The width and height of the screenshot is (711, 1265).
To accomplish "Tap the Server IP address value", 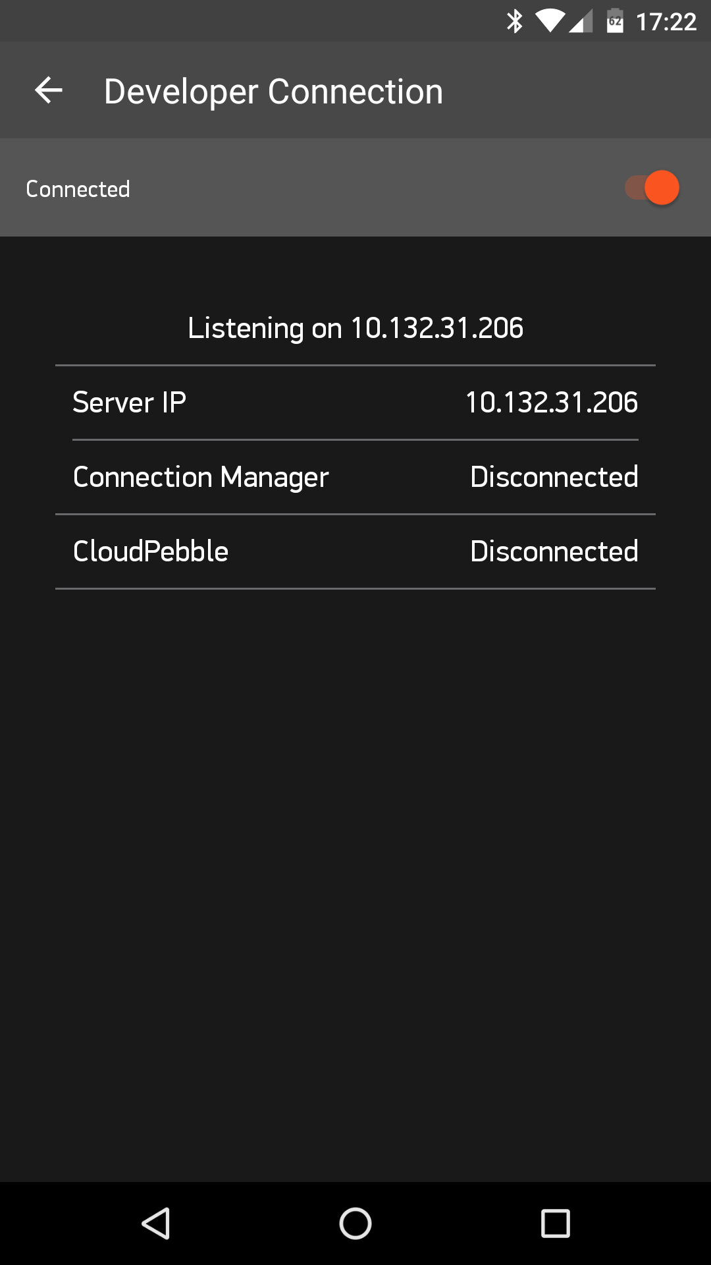I will (552, 403).
